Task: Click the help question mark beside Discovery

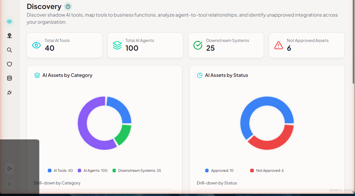Action: coord(68,6)
